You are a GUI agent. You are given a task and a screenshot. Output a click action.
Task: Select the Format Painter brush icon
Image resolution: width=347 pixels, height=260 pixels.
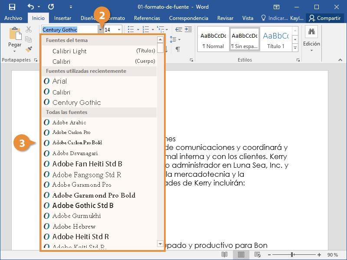click(29, 49)
